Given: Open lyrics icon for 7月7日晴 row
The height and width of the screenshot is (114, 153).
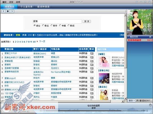Looking at the screenshot, I should point(92,93).
